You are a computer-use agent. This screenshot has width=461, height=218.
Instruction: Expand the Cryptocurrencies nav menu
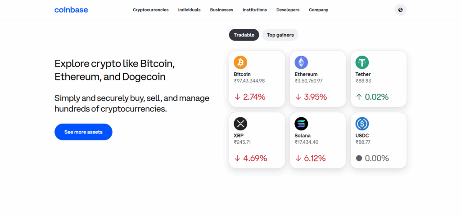click(x=150, y=10)
